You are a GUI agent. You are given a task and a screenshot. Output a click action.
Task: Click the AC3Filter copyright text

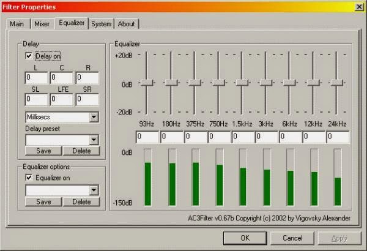[269, 218]
